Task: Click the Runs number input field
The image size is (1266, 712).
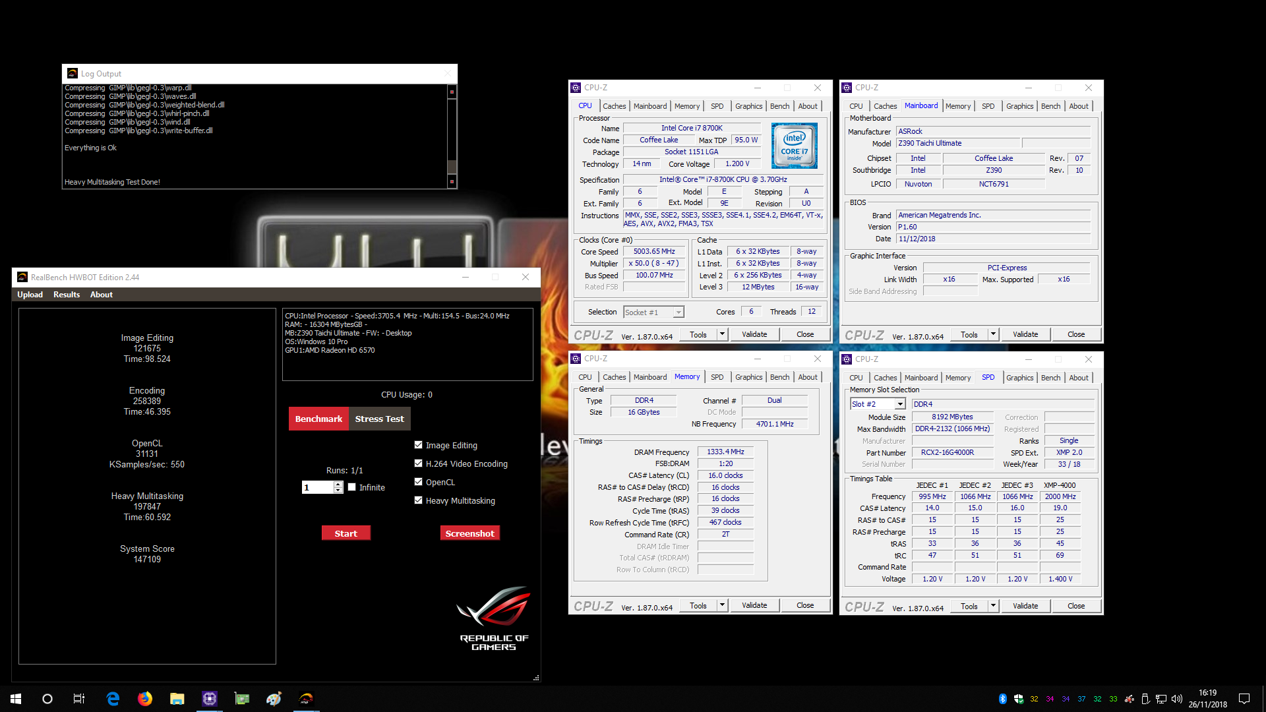Action: (317, 487)
